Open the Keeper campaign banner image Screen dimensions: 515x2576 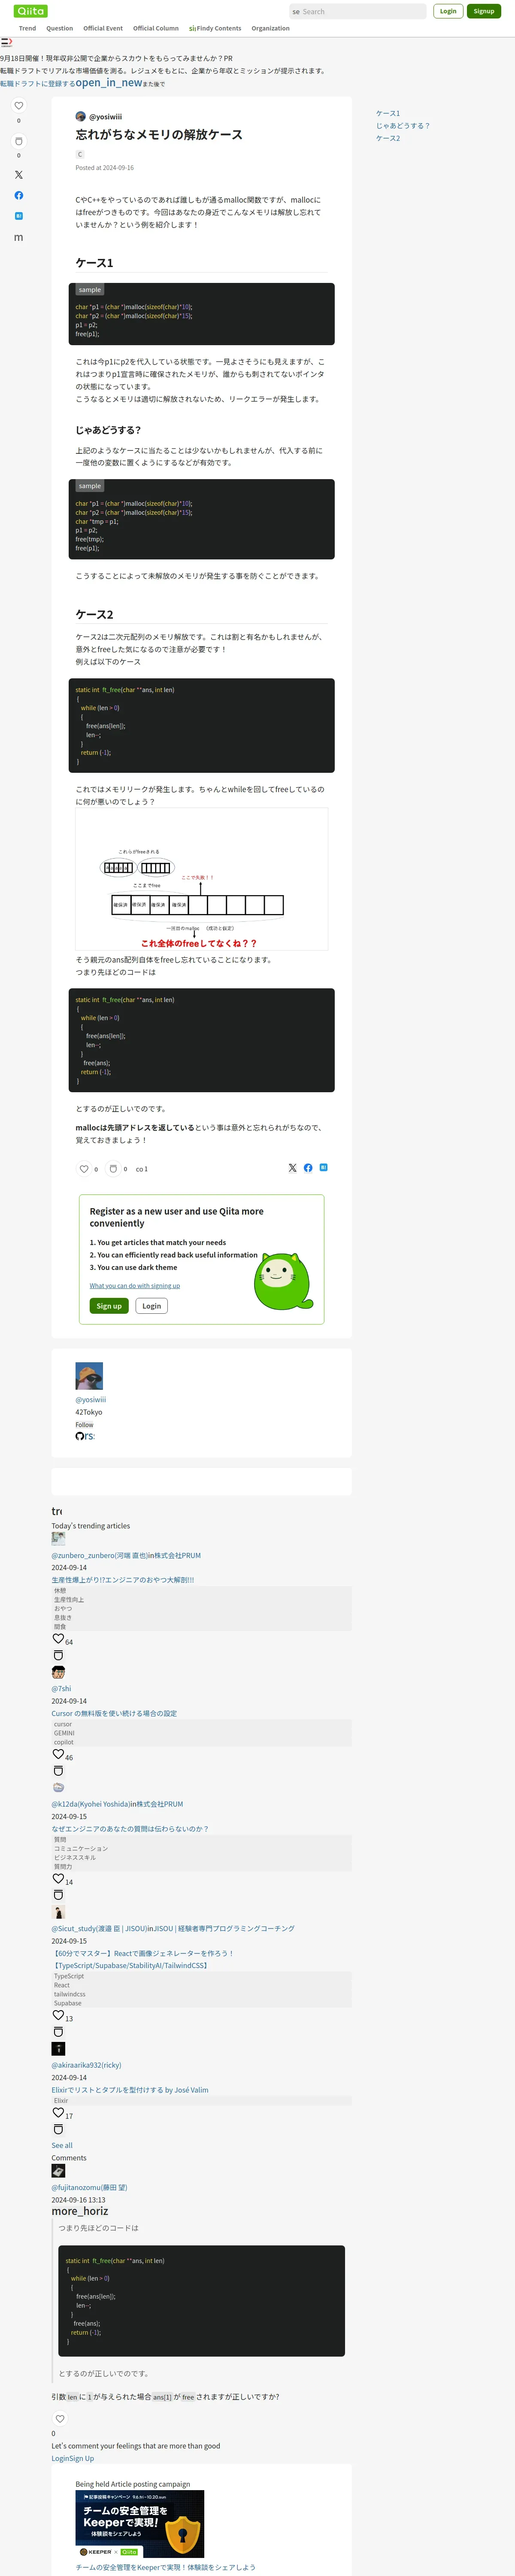coord(140,2524)
